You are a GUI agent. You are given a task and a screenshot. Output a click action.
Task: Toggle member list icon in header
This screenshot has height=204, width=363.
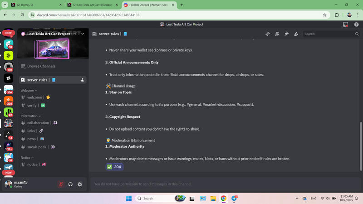tap(296, 34)
